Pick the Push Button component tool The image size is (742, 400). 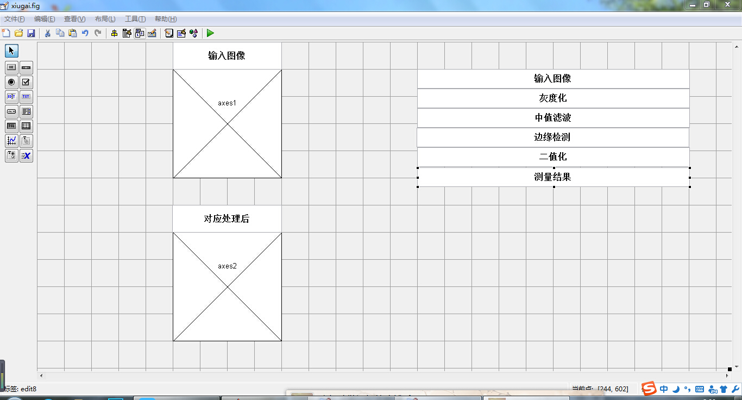(x=11, y=67)
